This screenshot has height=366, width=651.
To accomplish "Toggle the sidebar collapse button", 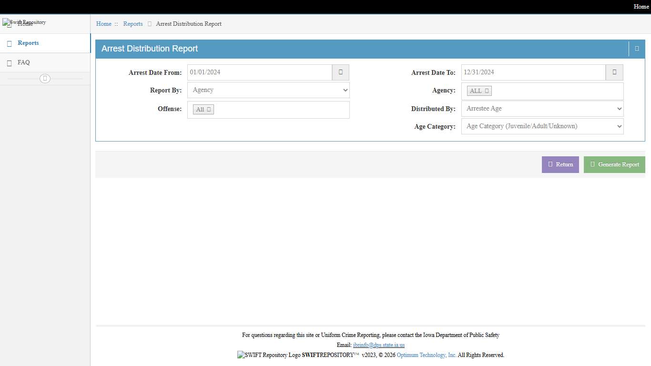I will (45, 79).
